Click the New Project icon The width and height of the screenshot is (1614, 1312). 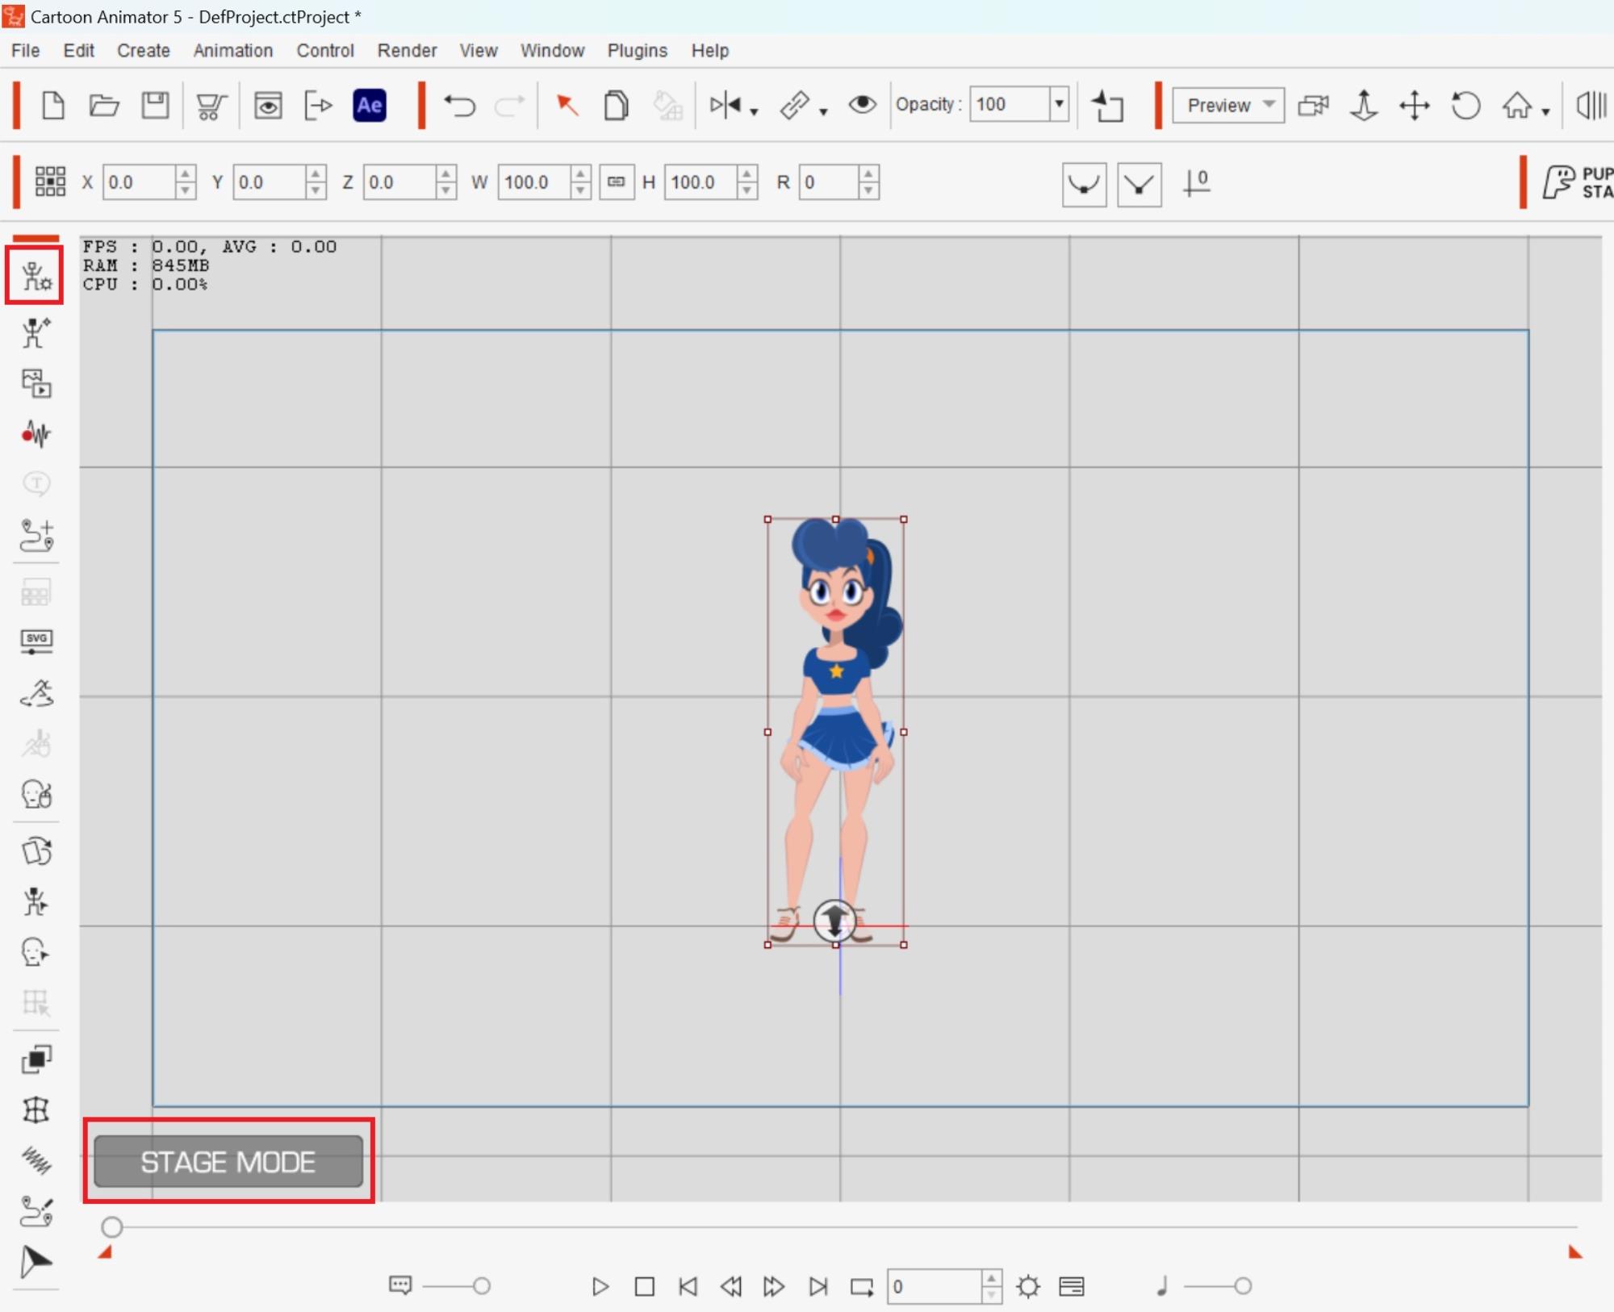[53, 105]
